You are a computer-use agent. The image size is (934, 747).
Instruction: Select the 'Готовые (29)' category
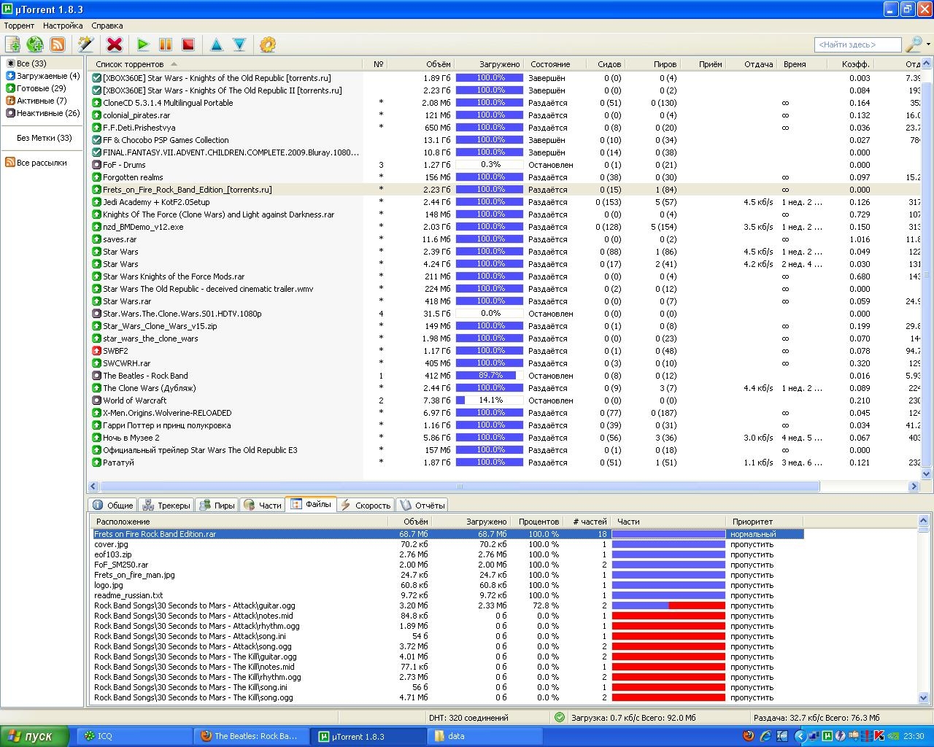pyautogui.click(x=36, y=88)
